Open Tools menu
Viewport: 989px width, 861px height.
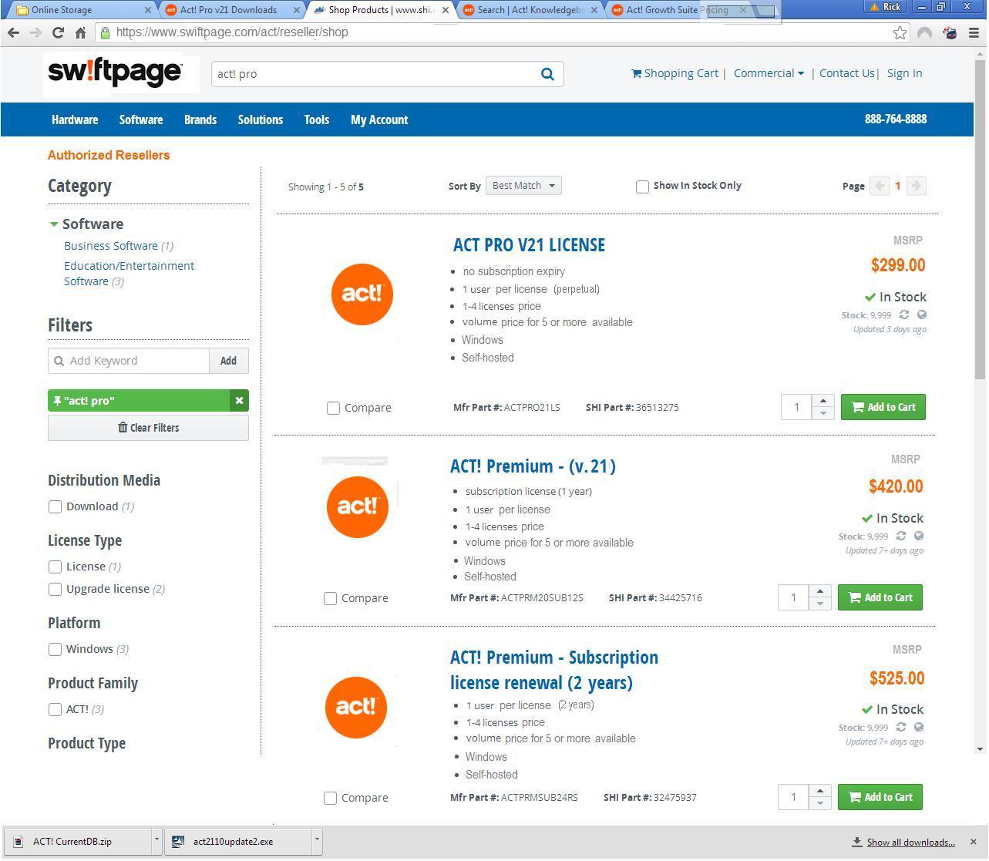[x=317, y=119]
